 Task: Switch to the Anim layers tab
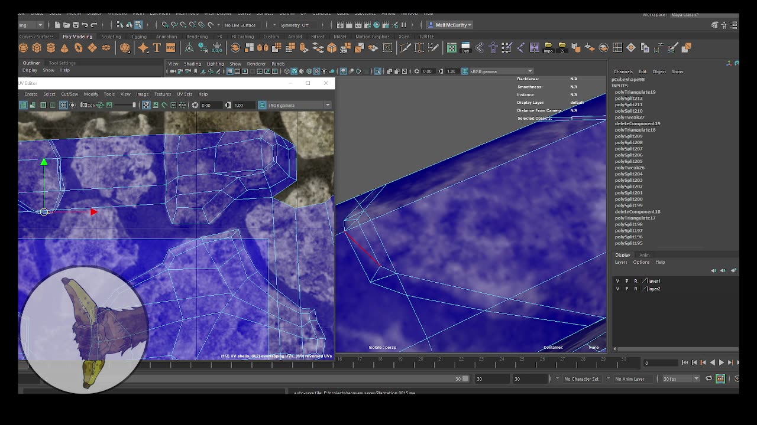point(644,255)
